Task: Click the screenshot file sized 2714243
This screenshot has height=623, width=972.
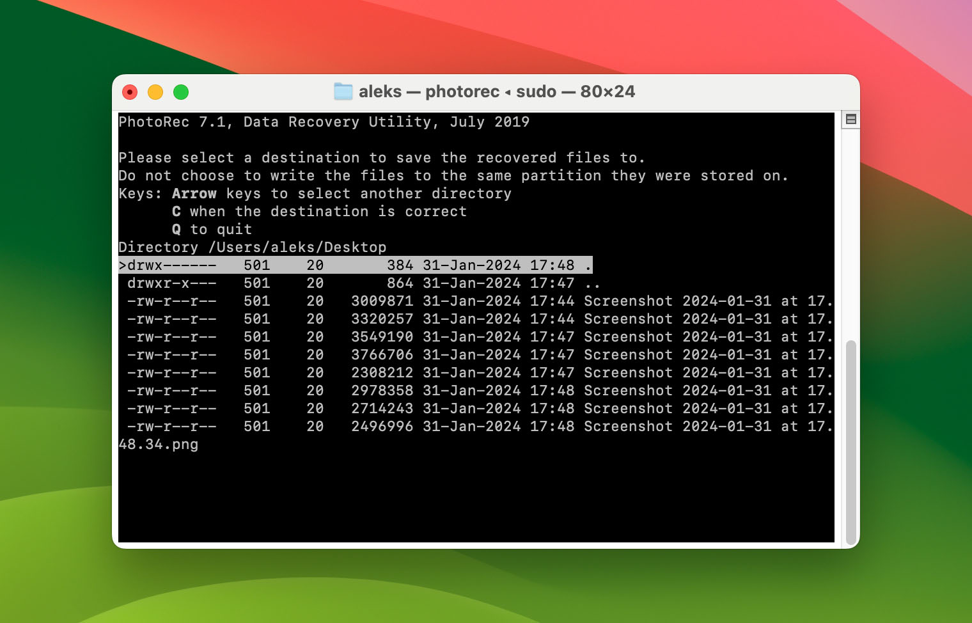Action: 476,408
